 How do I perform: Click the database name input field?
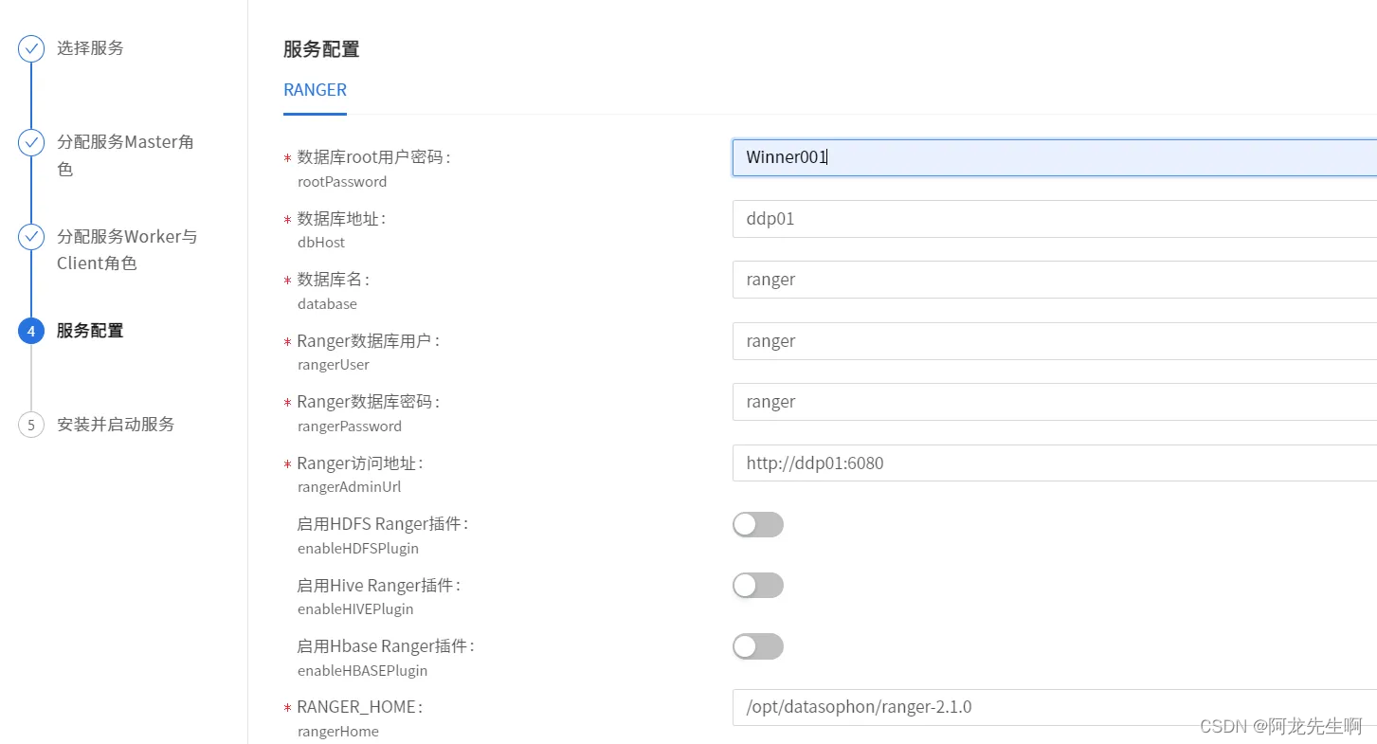(x=1052, y=280)
